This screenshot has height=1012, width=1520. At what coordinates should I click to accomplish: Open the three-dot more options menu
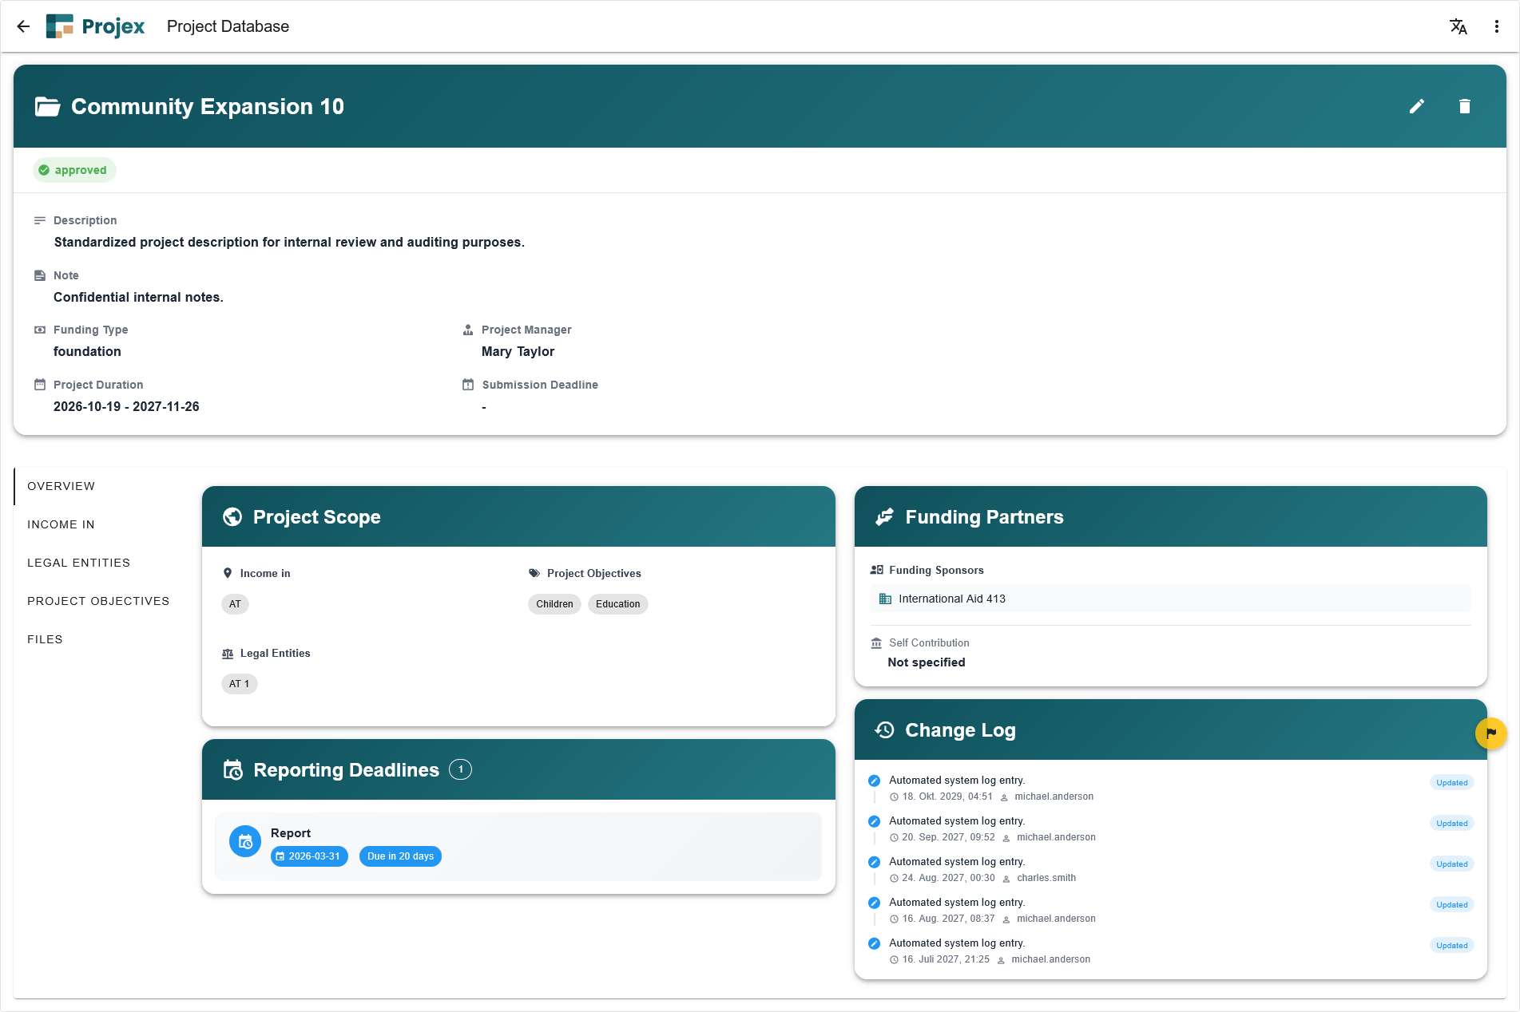(1496, 26)
